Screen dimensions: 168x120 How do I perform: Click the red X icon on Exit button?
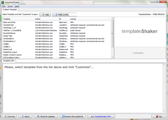coord(157,117)
